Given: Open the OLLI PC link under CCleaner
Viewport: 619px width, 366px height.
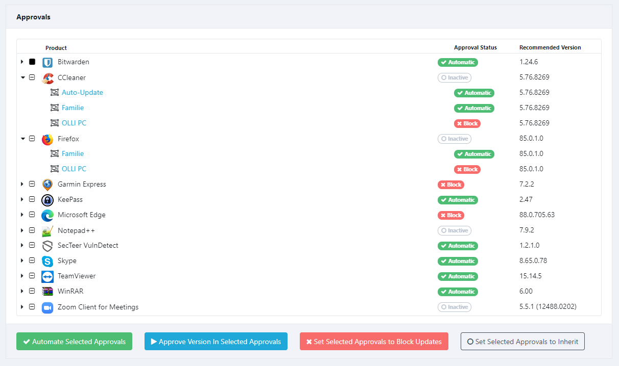Looking at the screenshot, I should [x=74, y=123].
